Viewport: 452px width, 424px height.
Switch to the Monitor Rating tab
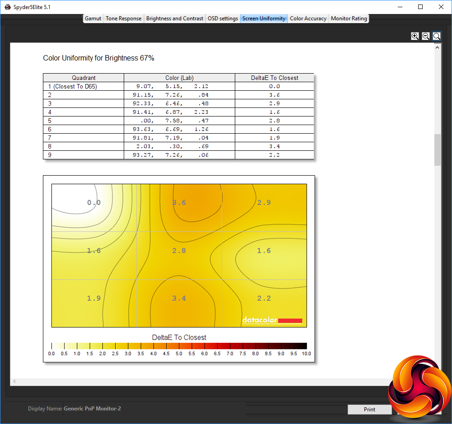coord(349,19)
